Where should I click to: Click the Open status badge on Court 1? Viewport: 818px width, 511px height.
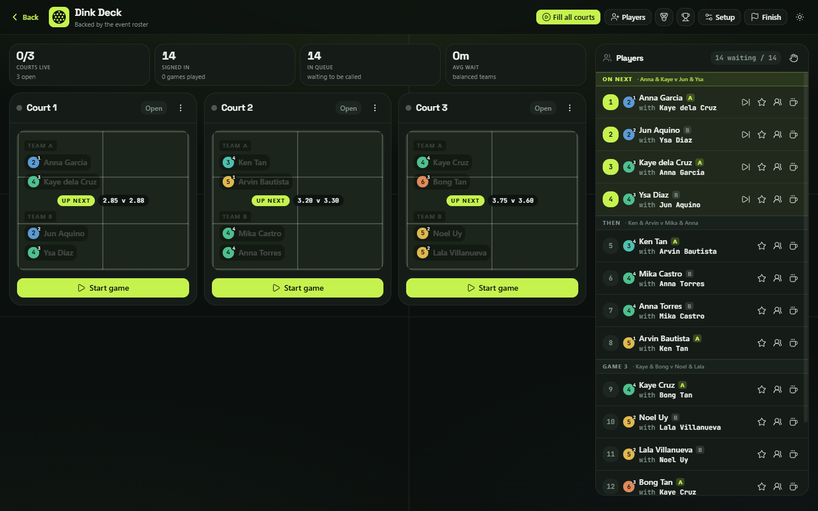[154, 108]
